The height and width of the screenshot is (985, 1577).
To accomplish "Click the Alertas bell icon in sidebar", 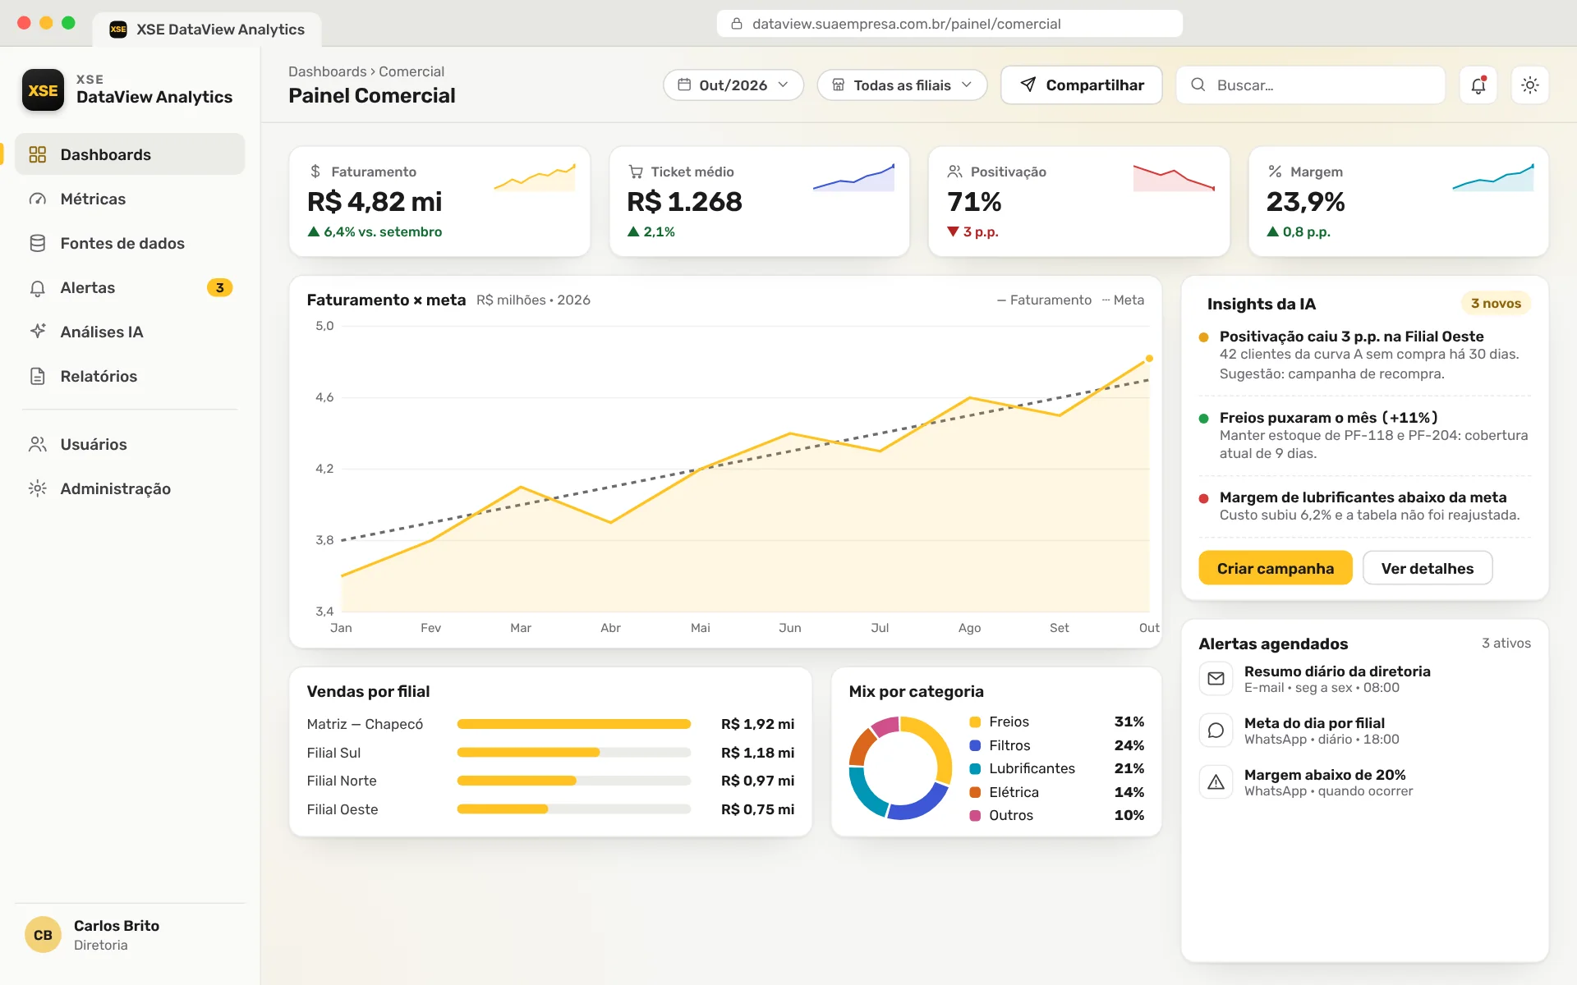I will [x=38, y=287].
